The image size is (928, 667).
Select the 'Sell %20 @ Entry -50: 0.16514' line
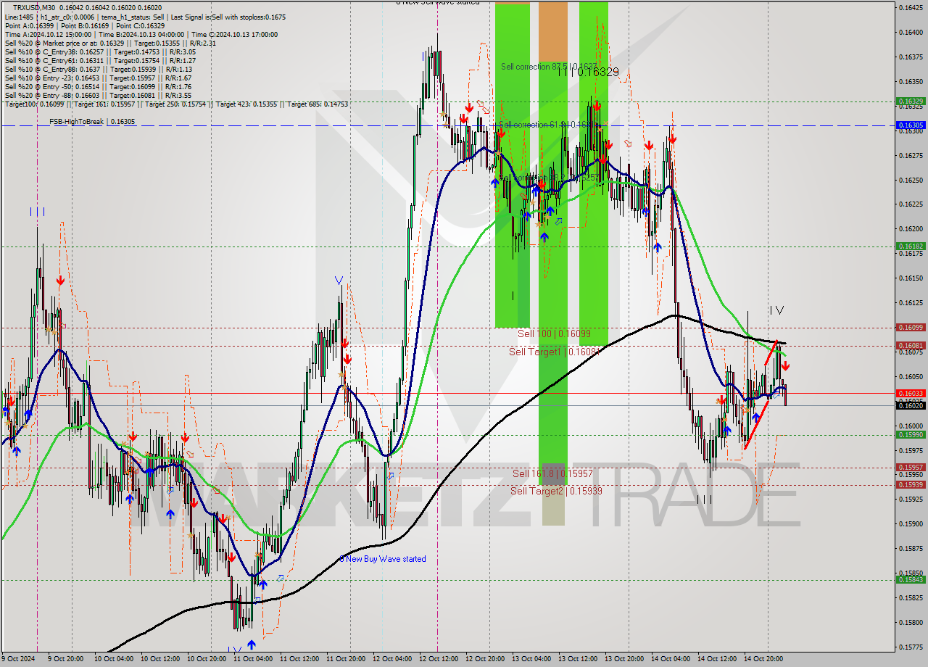pyautogui.click(x=98, y=86)
